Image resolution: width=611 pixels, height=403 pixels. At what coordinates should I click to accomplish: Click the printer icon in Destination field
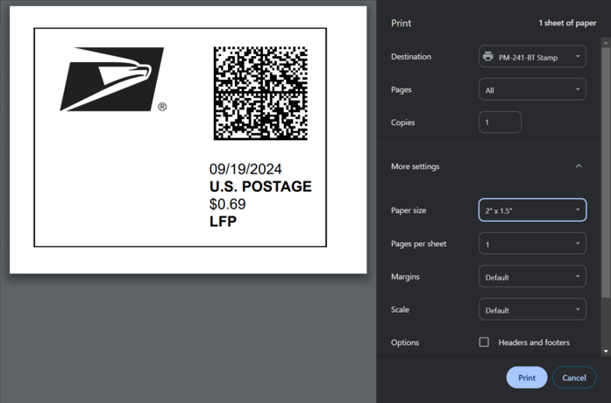coord(488,57)
